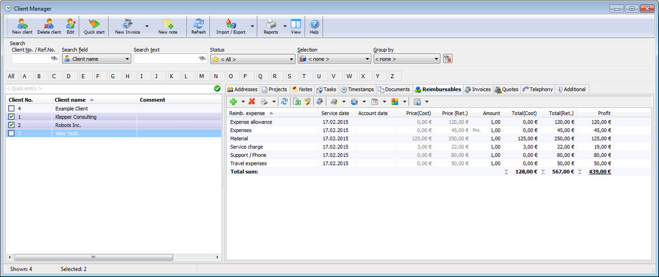Expand the Reports dropdown arrow
Screen dimensions: 659x277
(285, 26)
